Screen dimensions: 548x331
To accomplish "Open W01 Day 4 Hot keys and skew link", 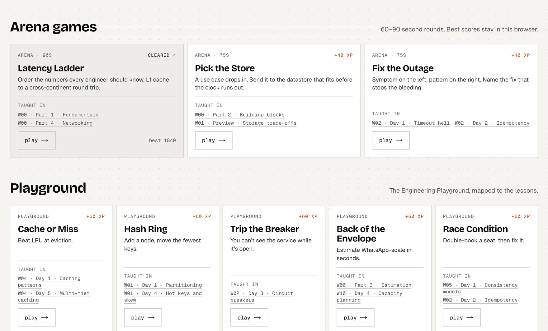I will coord(163,297).
